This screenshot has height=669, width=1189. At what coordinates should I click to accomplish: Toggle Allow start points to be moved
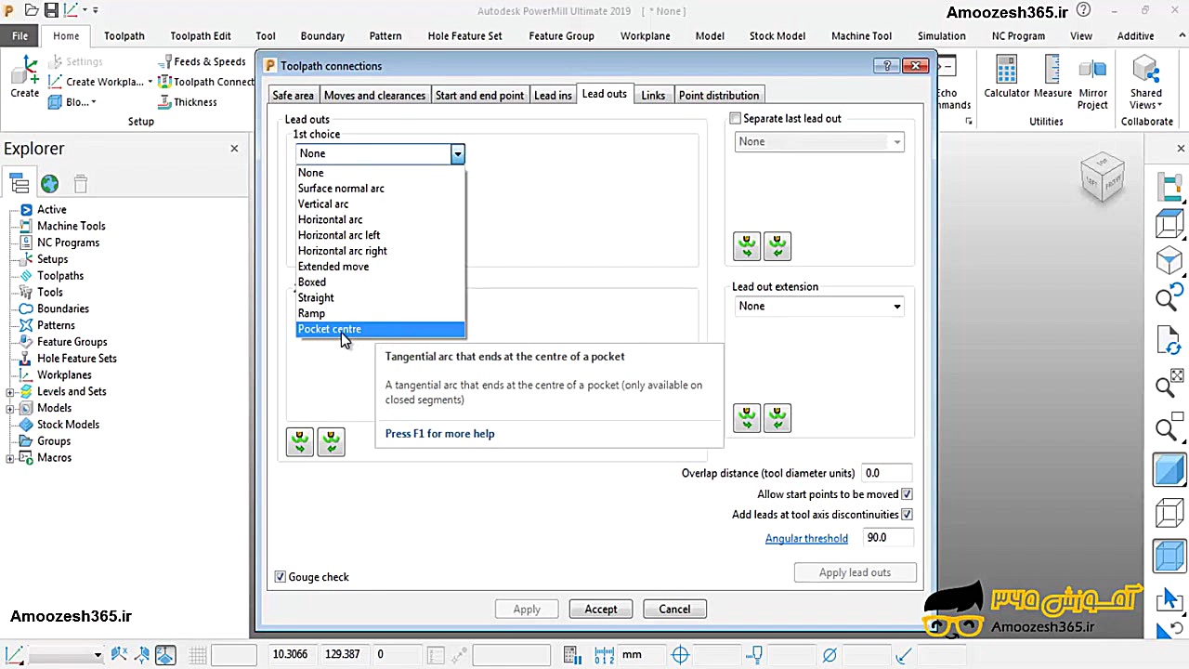point(907,495)
